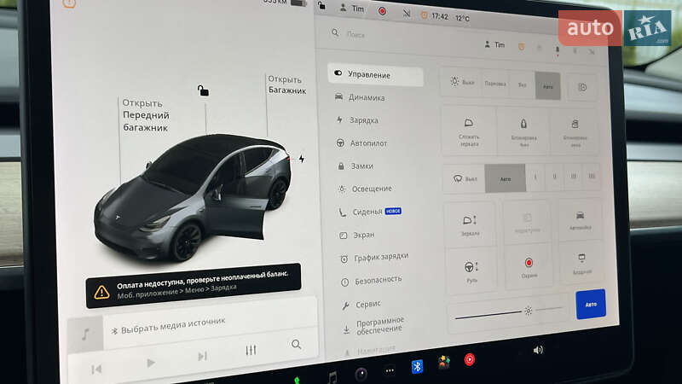Open media search magnifier icon

point(296,345)
